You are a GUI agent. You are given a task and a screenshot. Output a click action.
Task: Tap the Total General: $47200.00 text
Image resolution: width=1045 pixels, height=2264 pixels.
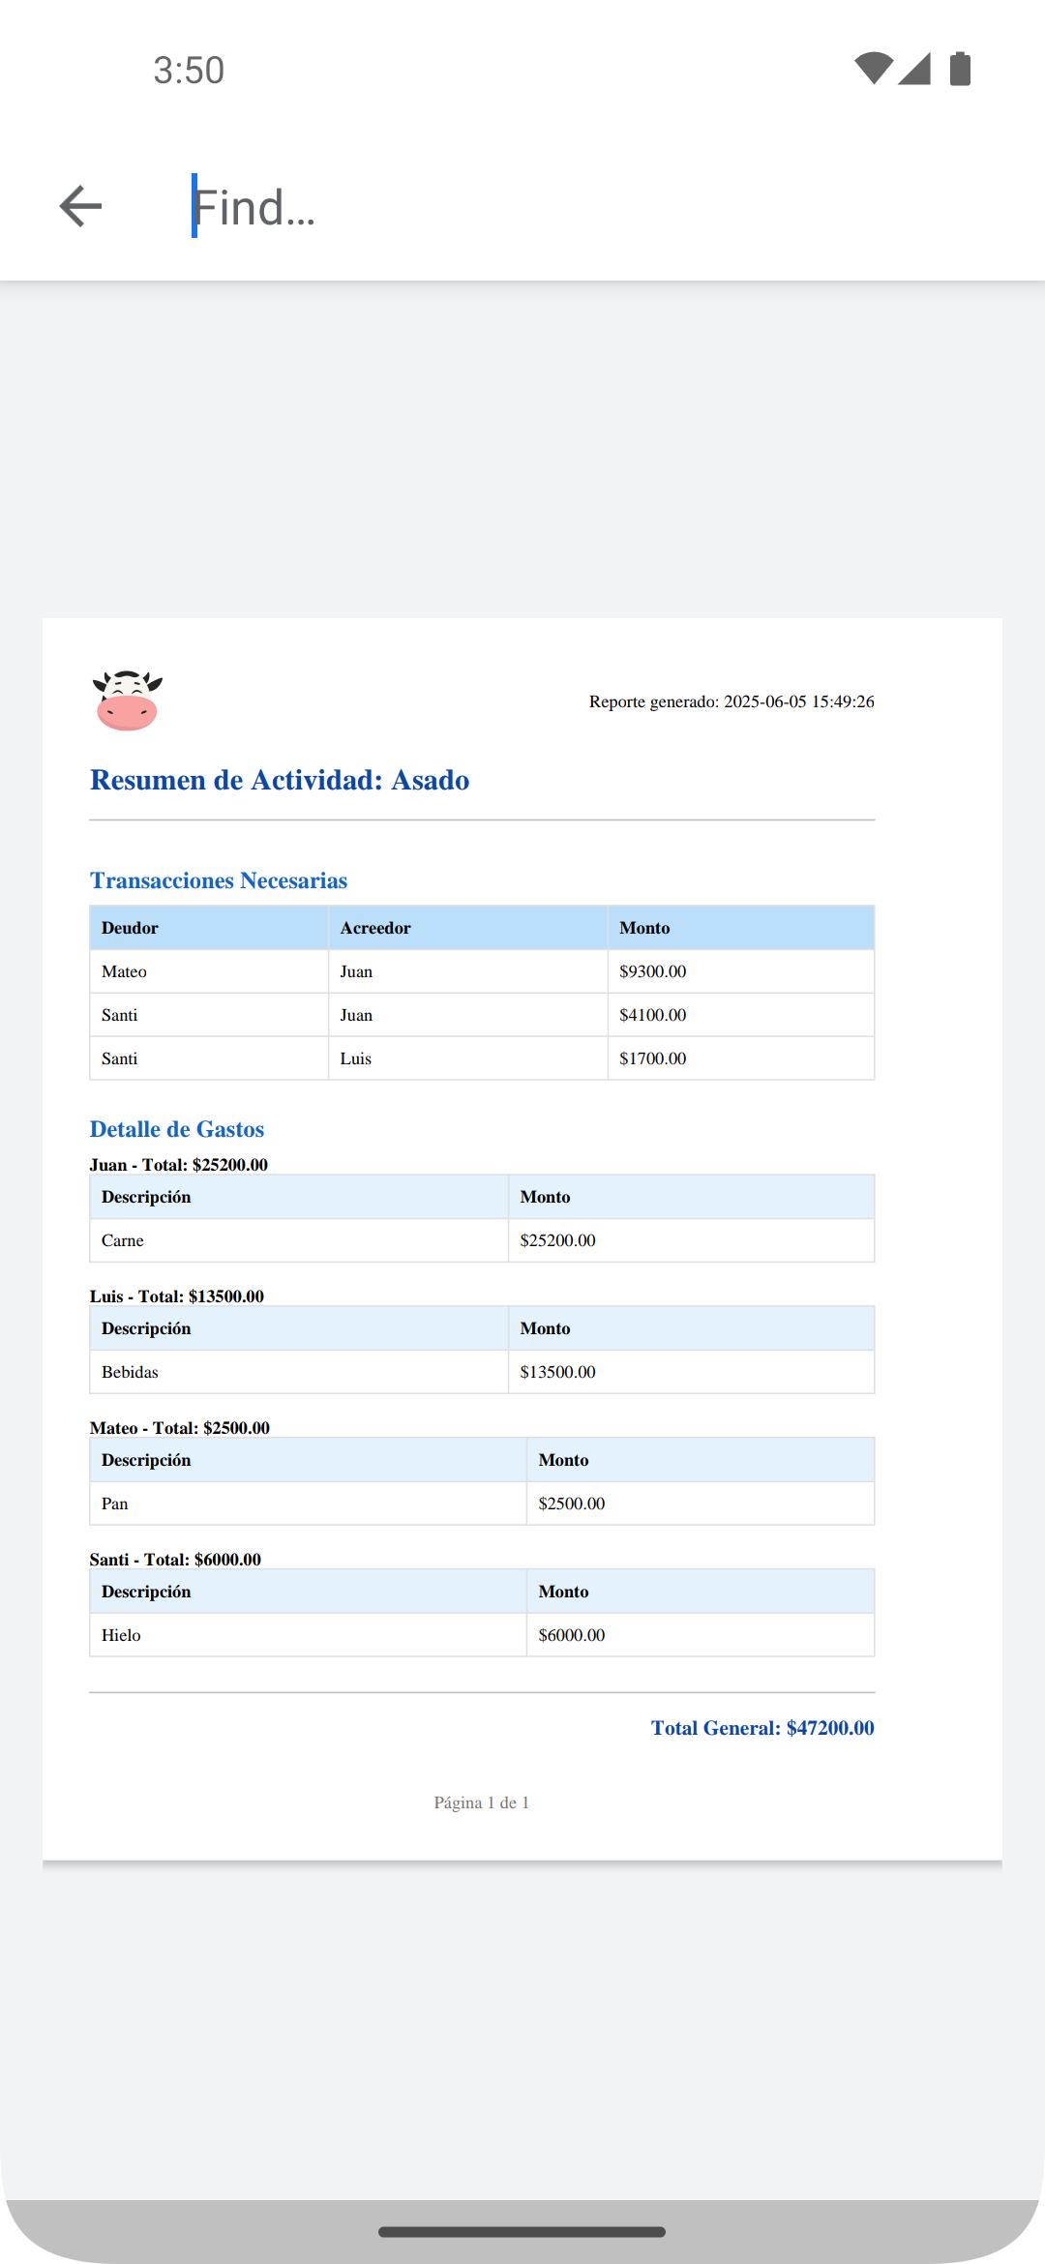[762, 1728]
